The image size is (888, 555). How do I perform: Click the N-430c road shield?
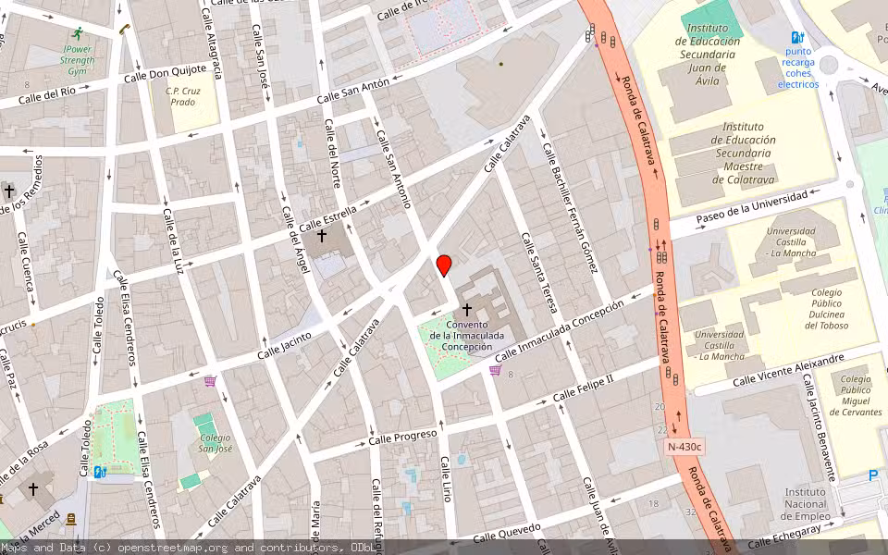point(684,447)
